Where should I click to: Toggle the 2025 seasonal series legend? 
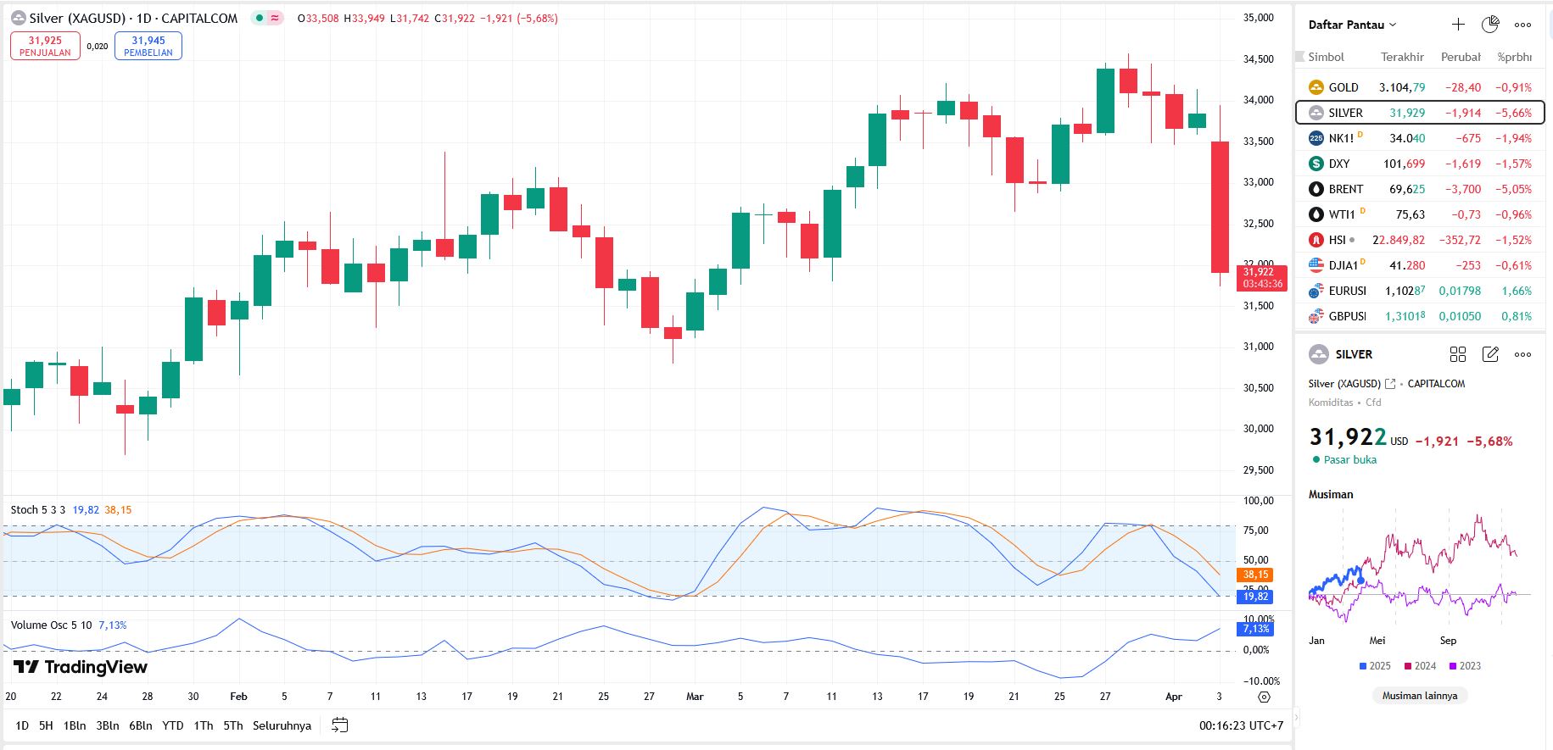click(x=1374, y=666)
